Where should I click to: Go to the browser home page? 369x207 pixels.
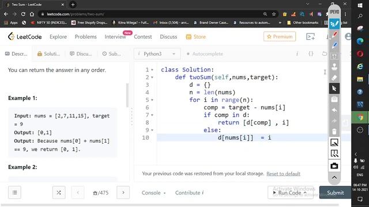click(x=32, y=14)
